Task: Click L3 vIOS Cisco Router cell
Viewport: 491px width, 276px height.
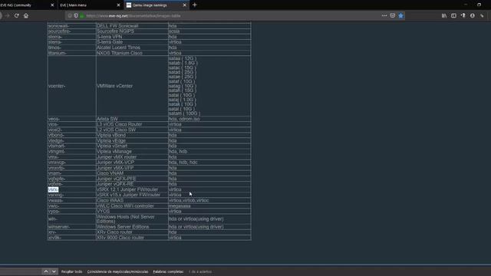Action: [132, 124]
